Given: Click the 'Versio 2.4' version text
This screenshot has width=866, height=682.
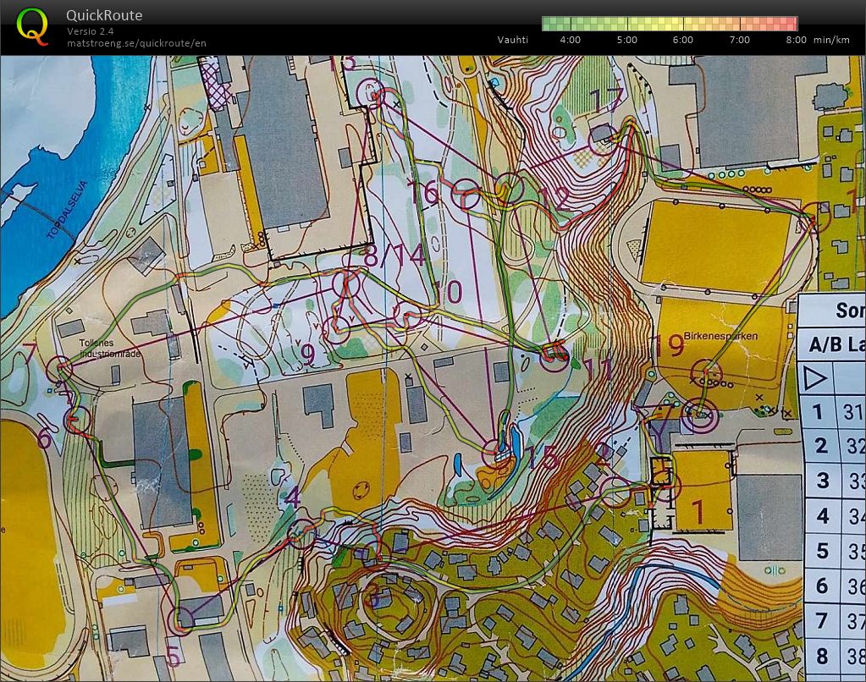Looking at the screenshot, I should pos(91,31).
